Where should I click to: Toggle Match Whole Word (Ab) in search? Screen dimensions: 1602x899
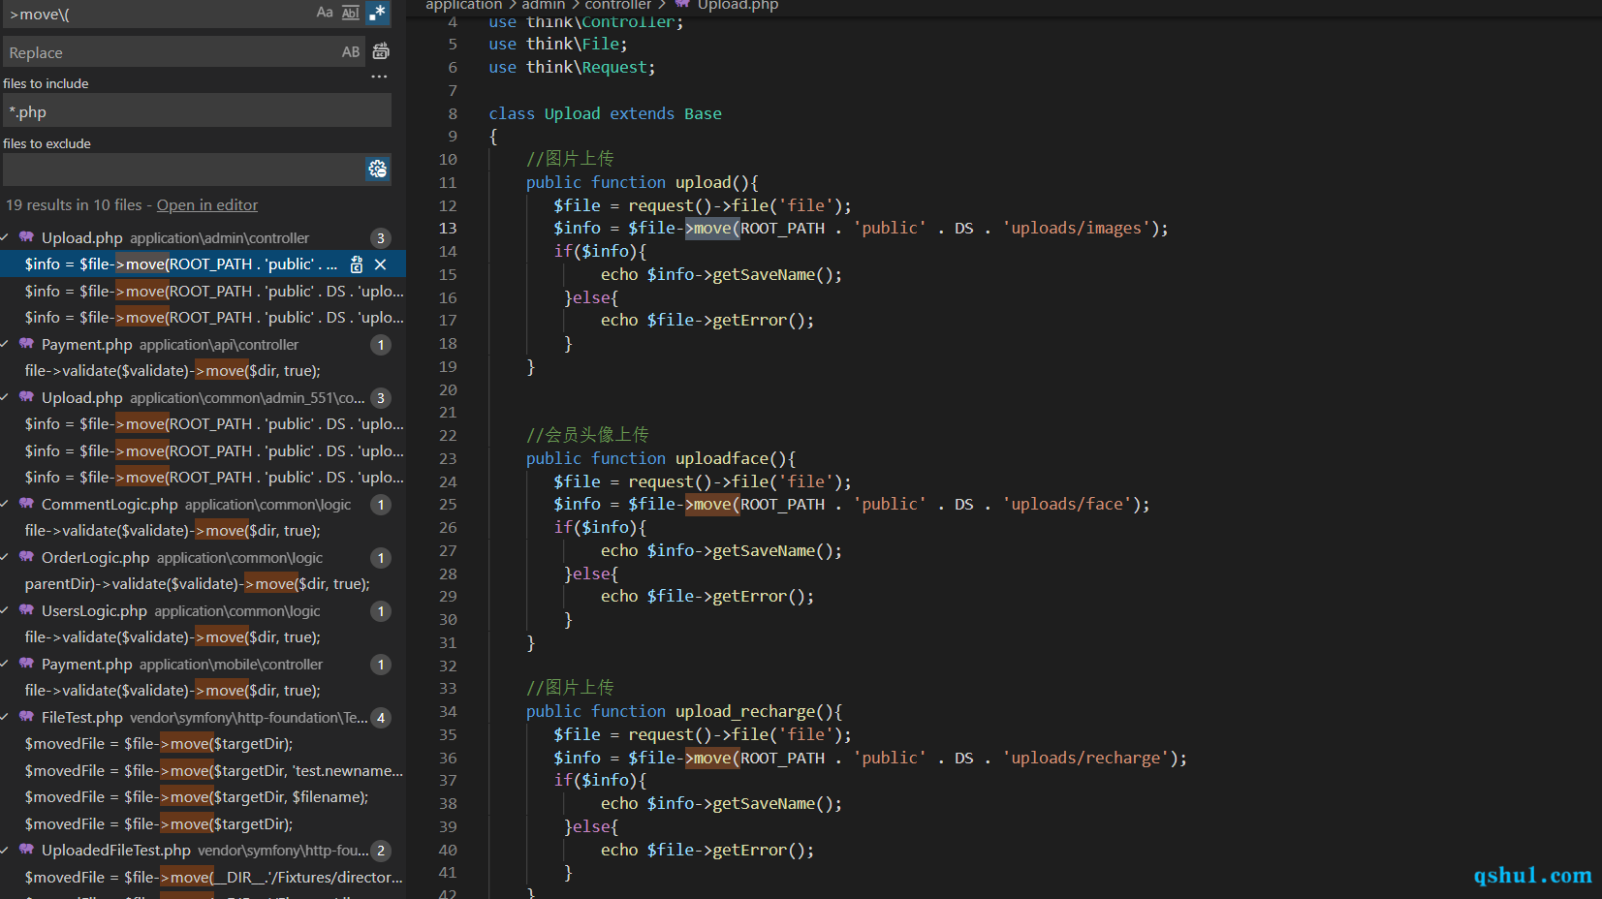click(351, 13)
